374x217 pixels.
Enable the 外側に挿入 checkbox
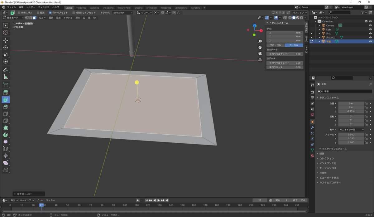click(x=19, y=13)
